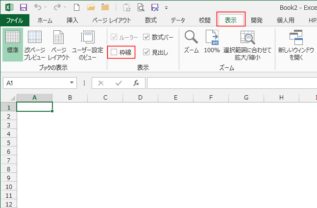Select the 標準 normal view button

[13, 44]
